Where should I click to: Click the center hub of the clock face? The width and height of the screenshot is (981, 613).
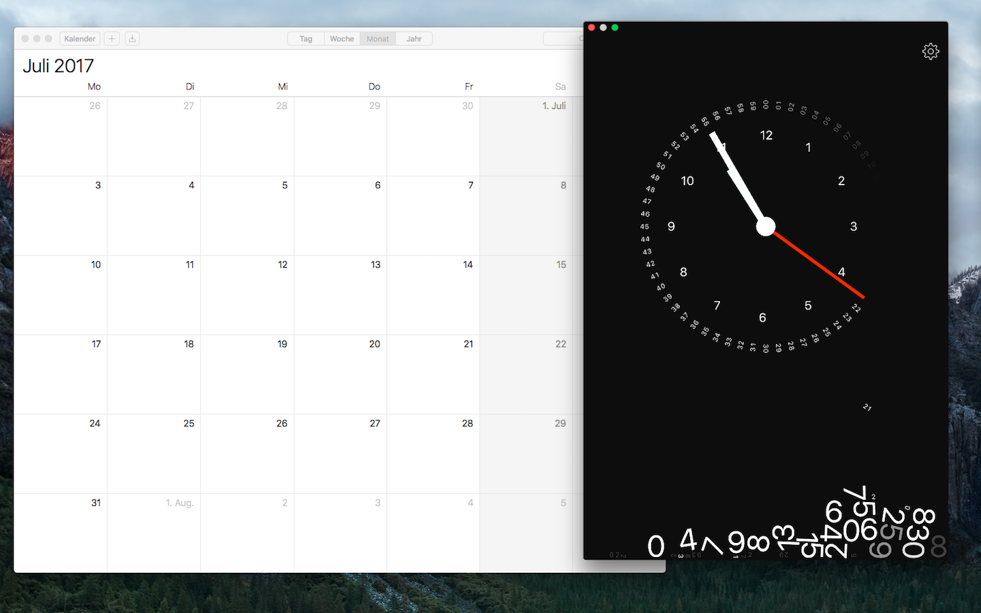[x=765, y=226]
